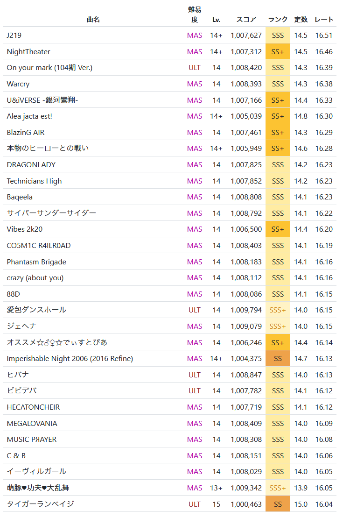Open the song J219
This screenshot has width=343, height=518.
[x=14, y=35]
